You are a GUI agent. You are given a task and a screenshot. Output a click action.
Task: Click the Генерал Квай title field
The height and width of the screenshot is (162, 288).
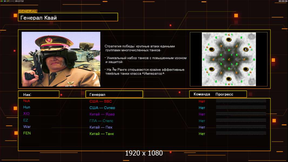click(x=68, y=18)
